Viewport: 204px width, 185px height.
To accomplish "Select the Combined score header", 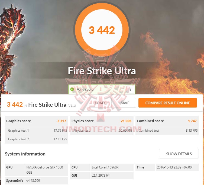I will [167, 121].
